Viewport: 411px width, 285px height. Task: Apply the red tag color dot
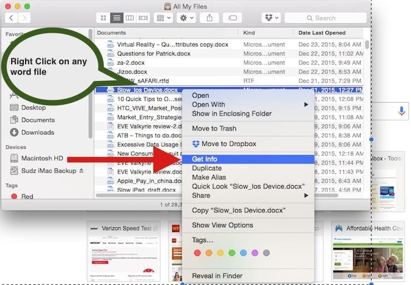pyautogui.click(x=197, y=253)
